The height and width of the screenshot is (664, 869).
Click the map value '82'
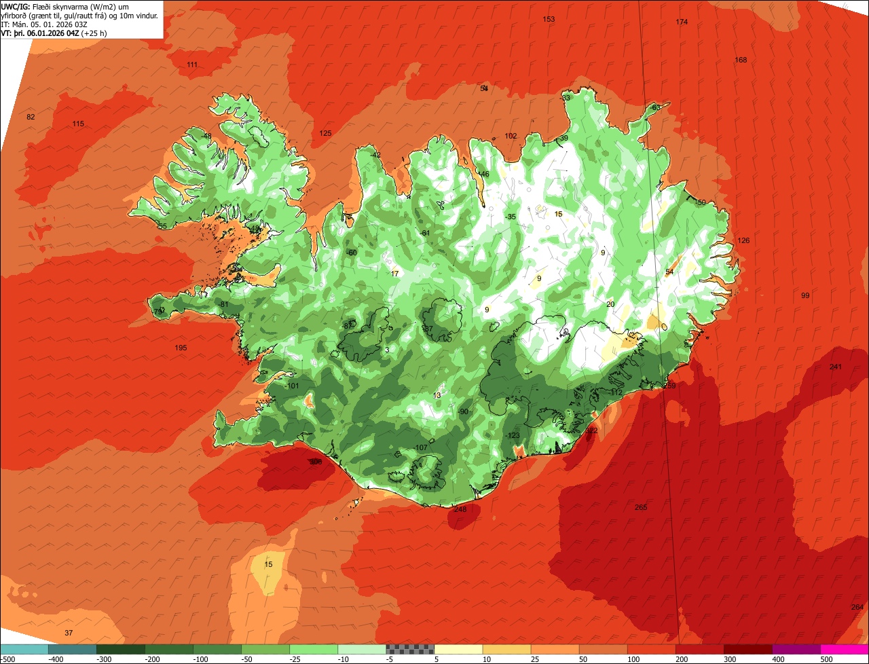click(x=31, y=117)
